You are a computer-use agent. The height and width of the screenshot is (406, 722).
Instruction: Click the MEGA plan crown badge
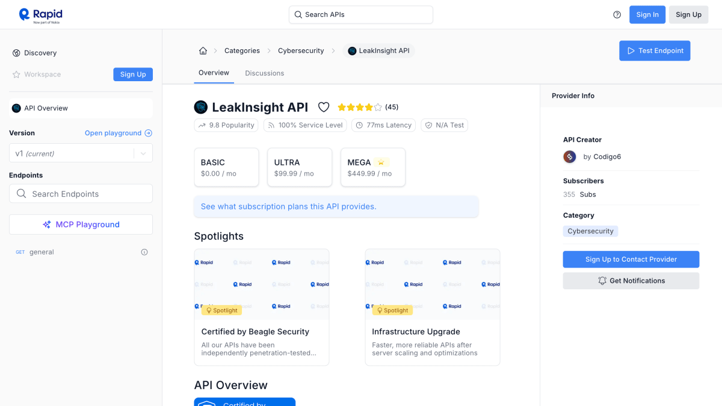pos(381,162)
